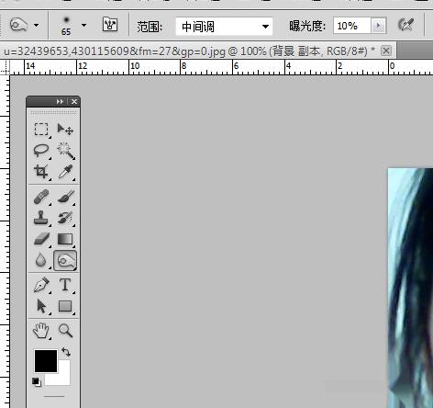433x408 pixels.
Task: Toggle the airbrush mode icon
Action: (406, 25)
